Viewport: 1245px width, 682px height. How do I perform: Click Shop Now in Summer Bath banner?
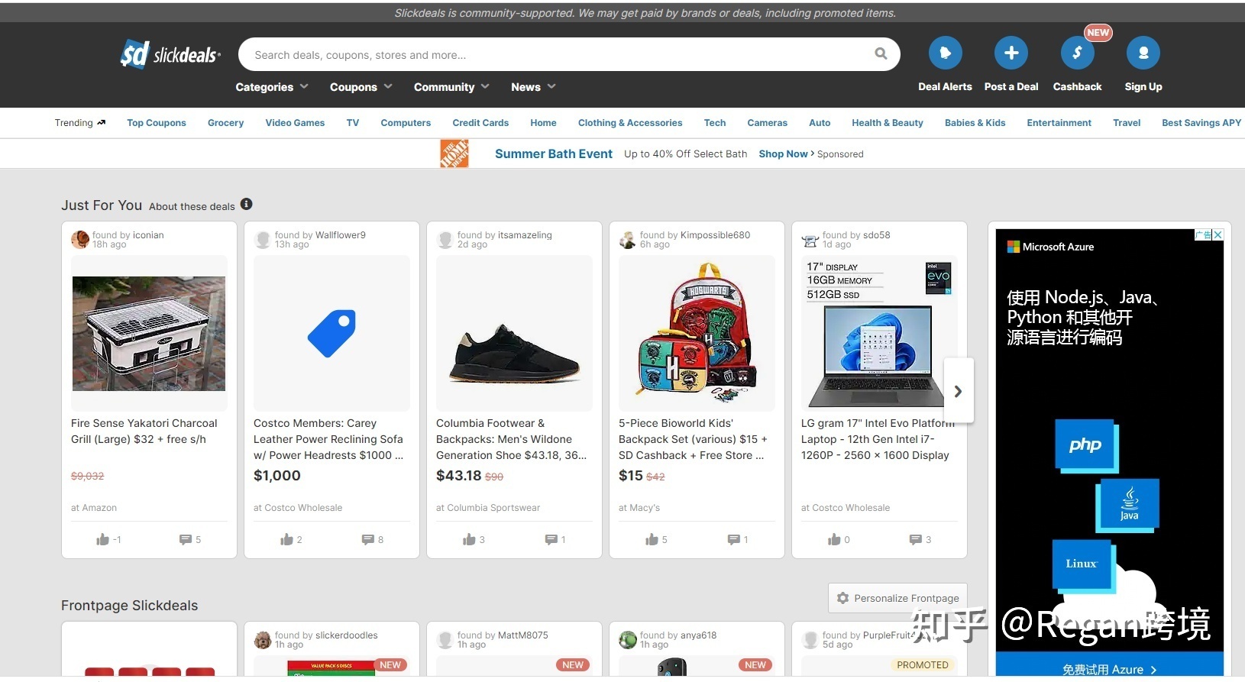point(783,154)
